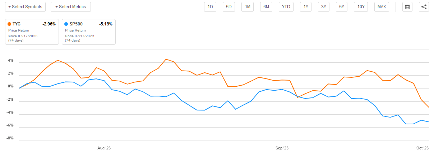Click the blue SP500 legend dot
Screen dimensions: 434x153
(x=66, y=24)
